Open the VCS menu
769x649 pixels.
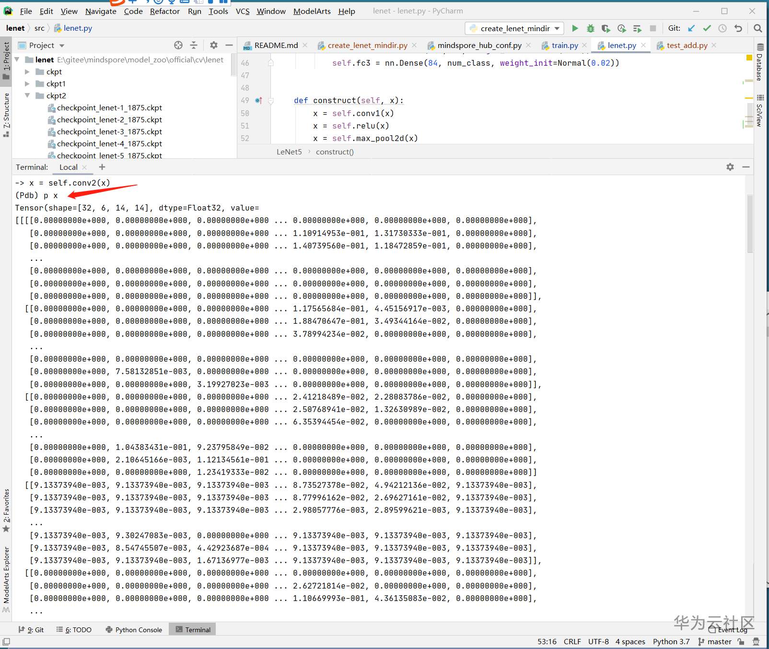coord(243,11)
